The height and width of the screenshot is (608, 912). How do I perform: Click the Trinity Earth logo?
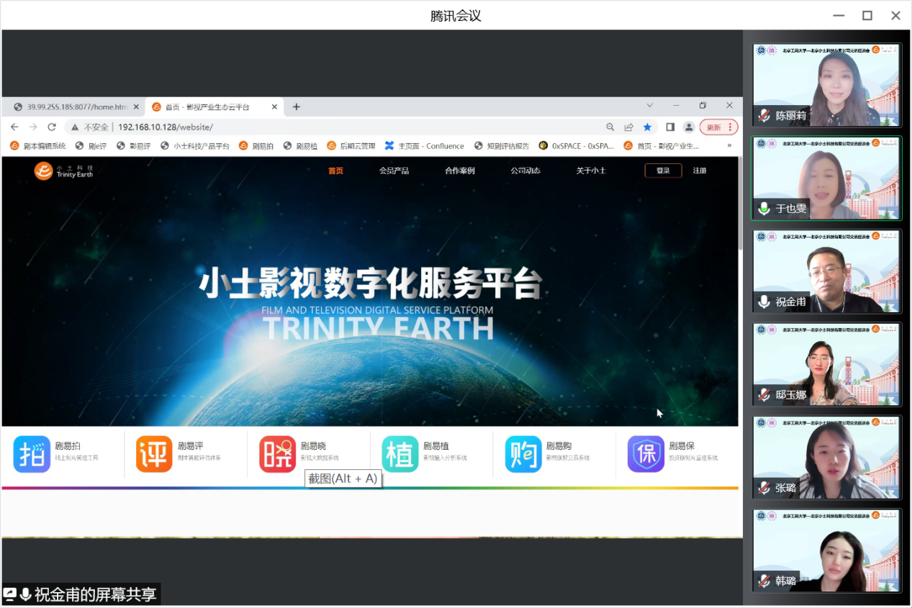64,171
